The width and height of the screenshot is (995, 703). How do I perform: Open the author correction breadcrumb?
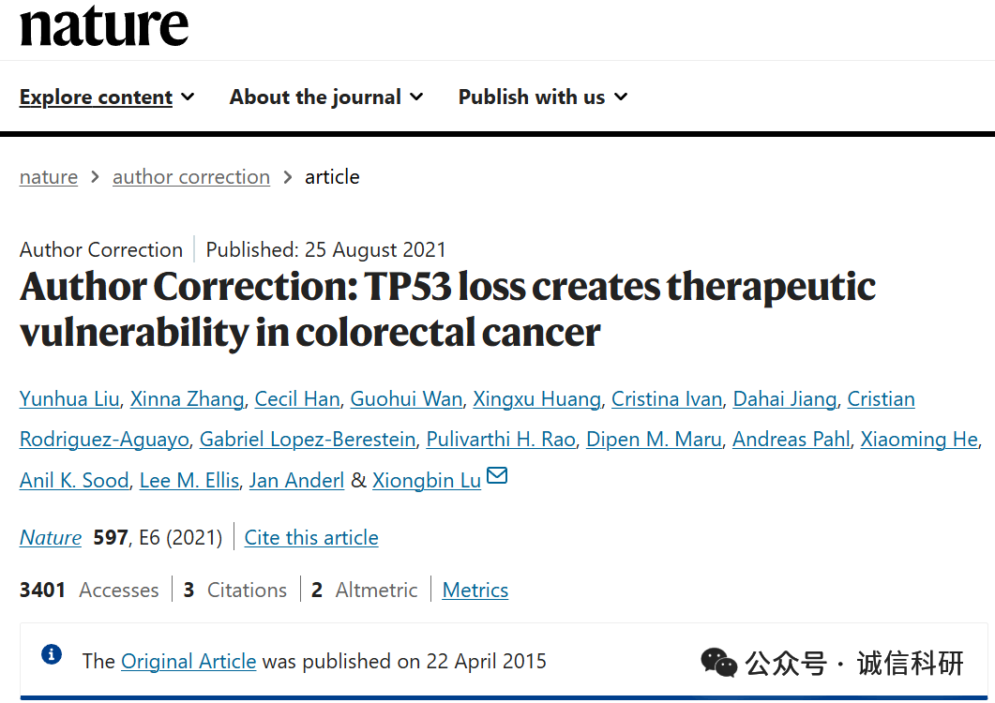[191, 177]
